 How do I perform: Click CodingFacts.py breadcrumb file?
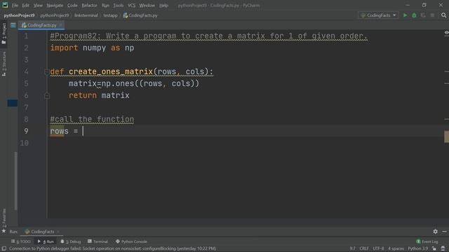click(140, 15)
